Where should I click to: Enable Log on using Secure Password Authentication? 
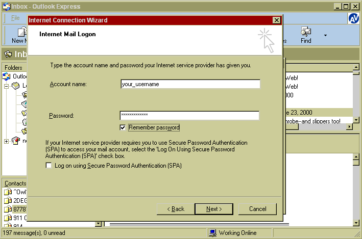[x=49, y=165]
